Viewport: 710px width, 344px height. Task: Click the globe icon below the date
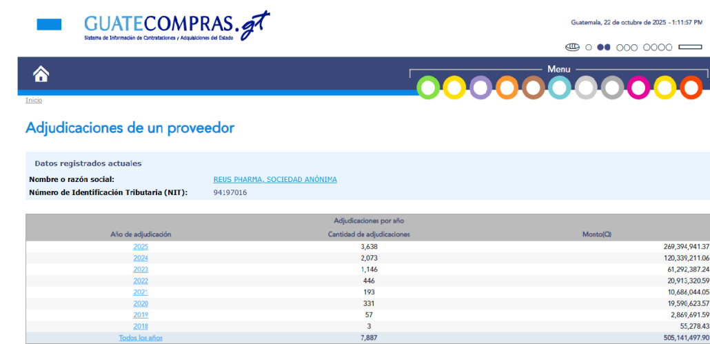coord(571,48)
